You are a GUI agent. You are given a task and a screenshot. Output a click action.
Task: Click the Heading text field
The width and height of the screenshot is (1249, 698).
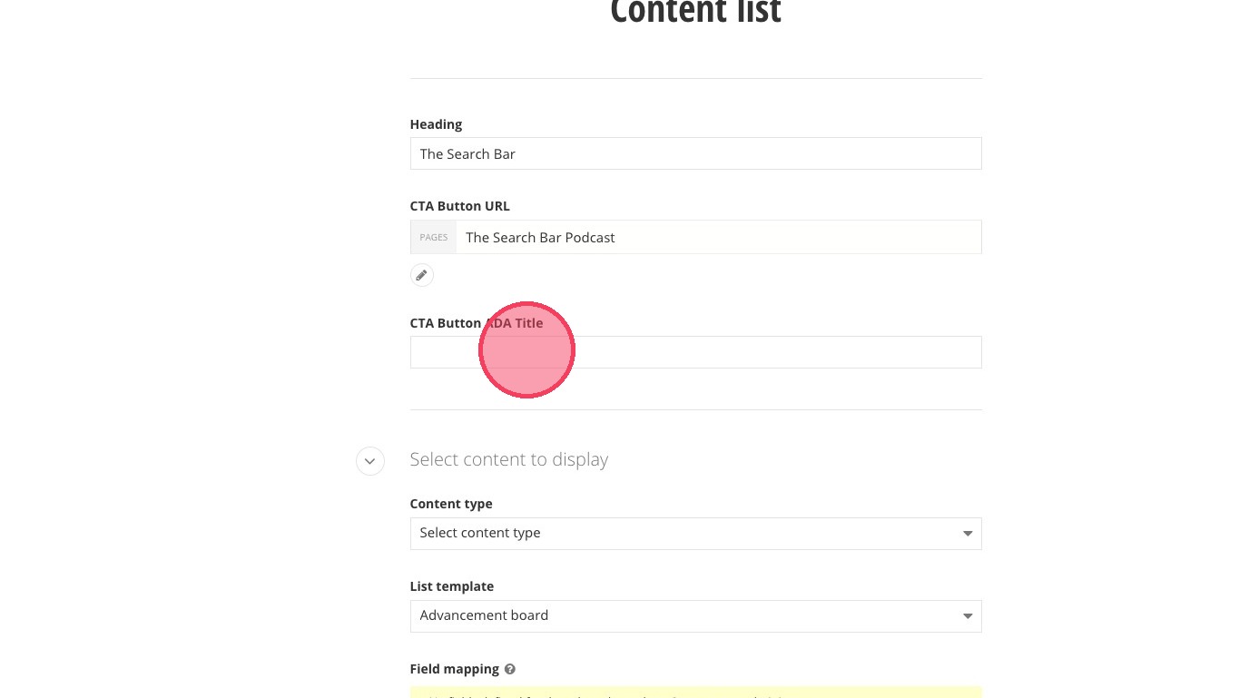click(695, 153)
